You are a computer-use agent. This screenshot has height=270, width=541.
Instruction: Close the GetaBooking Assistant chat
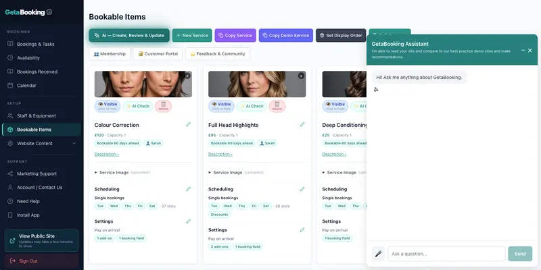[530, 50]
